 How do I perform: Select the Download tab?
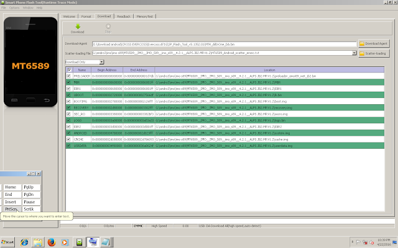pyautogui.click(x=104, y=16)
